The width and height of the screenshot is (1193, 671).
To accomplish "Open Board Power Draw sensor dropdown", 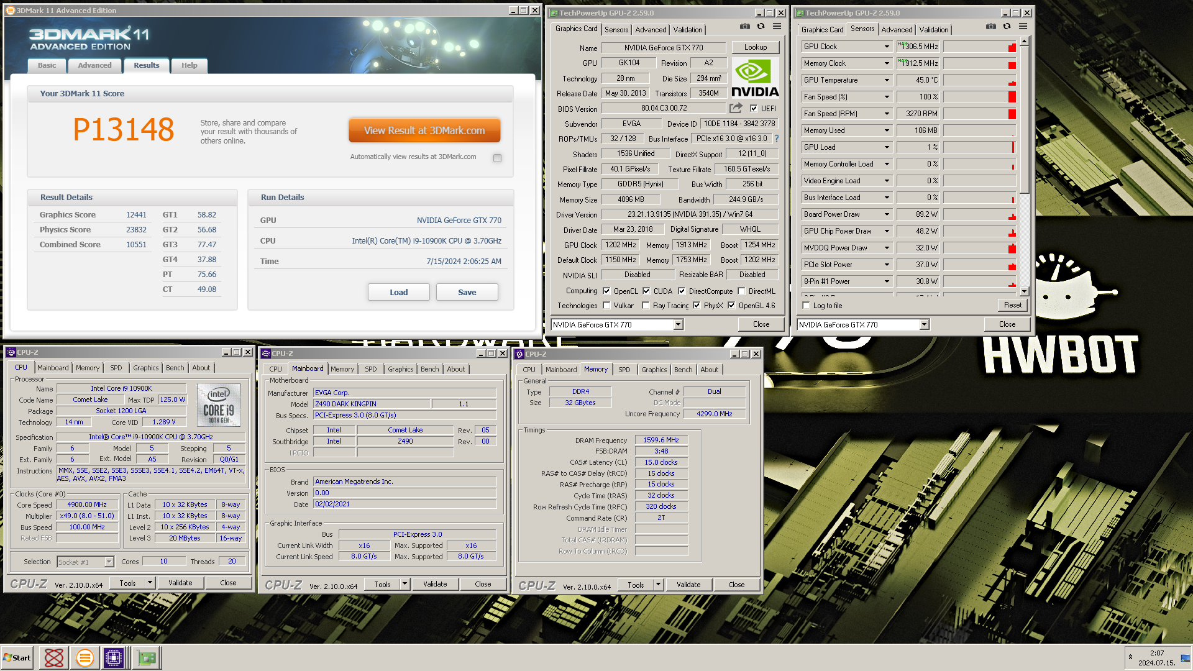I will tap(887, 214).
